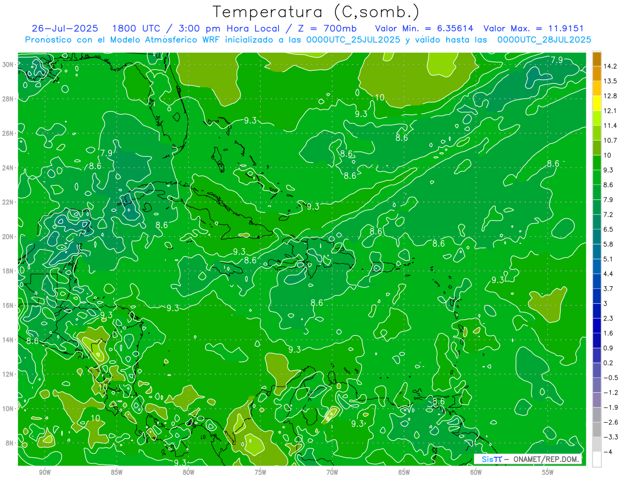The image size is (621, 479).
Task: Click the 3.7 color scale label
Action: 609,288
